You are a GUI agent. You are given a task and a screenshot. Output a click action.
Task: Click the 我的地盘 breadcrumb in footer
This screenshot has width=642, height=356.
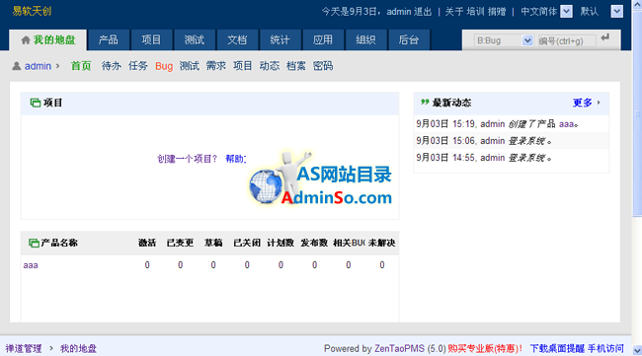coord(78,348)
